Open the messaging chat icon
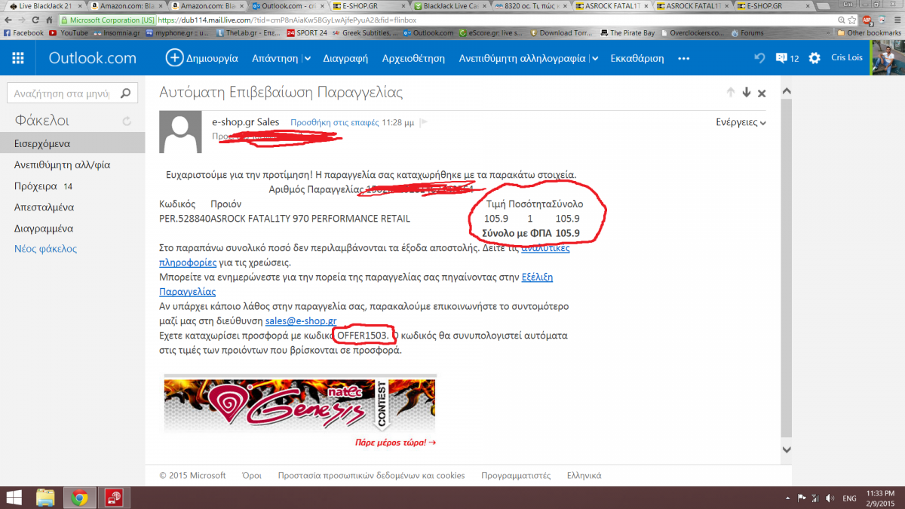 click(x=781, y=58)
